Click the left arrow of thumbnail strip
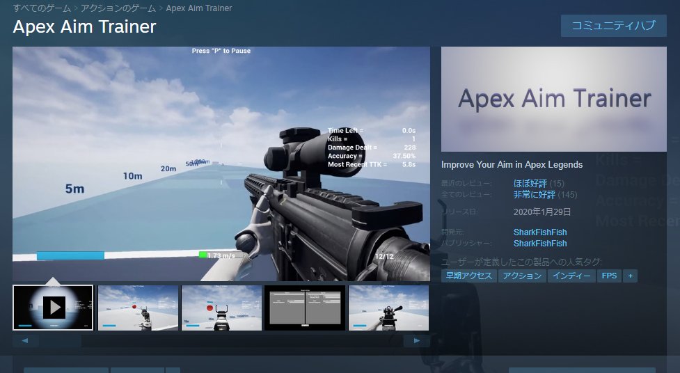Viewport: 680px width, 373px height. [x=25, y=340]
